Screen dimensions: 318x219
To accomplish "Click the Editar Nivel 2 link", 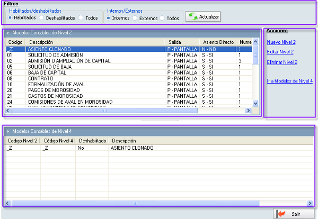I will (x=280, y=52).
